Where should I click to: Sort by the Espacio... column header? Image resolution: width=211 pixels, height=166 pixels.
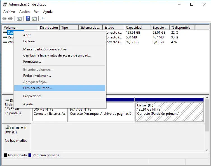click(x=160, y=28)
